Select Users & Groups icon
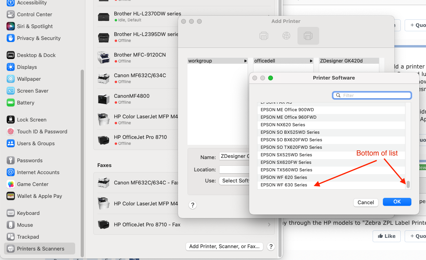This screenshot has width=426, height=260. 11,143
